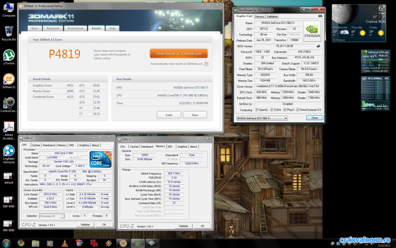The width and height of the screenshot is (396, 248).
Task: Launch Google Chrome from the taskbar
Action: [21, 243]
